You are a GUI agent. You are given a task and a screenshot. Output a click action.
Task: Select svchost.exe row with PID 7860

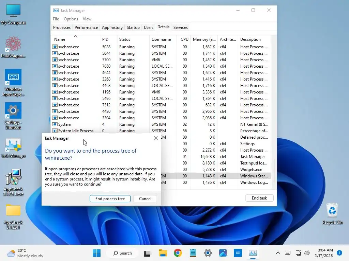161,66
